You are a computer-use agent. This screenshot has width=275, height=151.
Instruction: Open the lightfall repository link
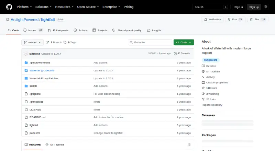click(48, 20)
